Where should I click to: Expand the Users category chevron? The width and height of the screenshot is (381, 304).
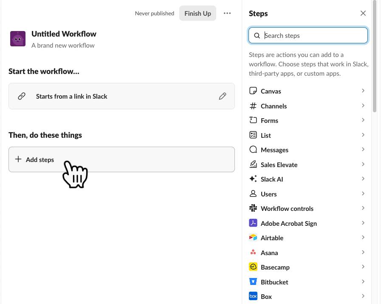point(363,193)
